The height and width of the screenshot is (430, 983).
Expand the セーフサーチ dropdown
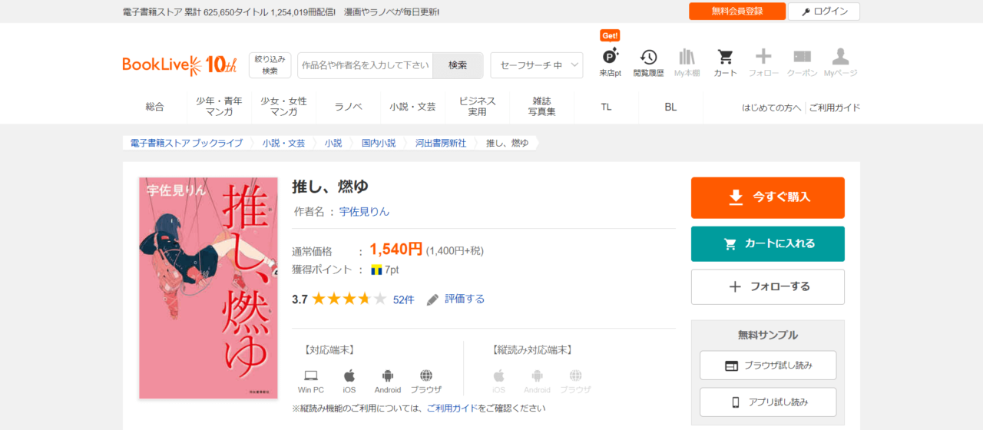click(x=537, y=65)
